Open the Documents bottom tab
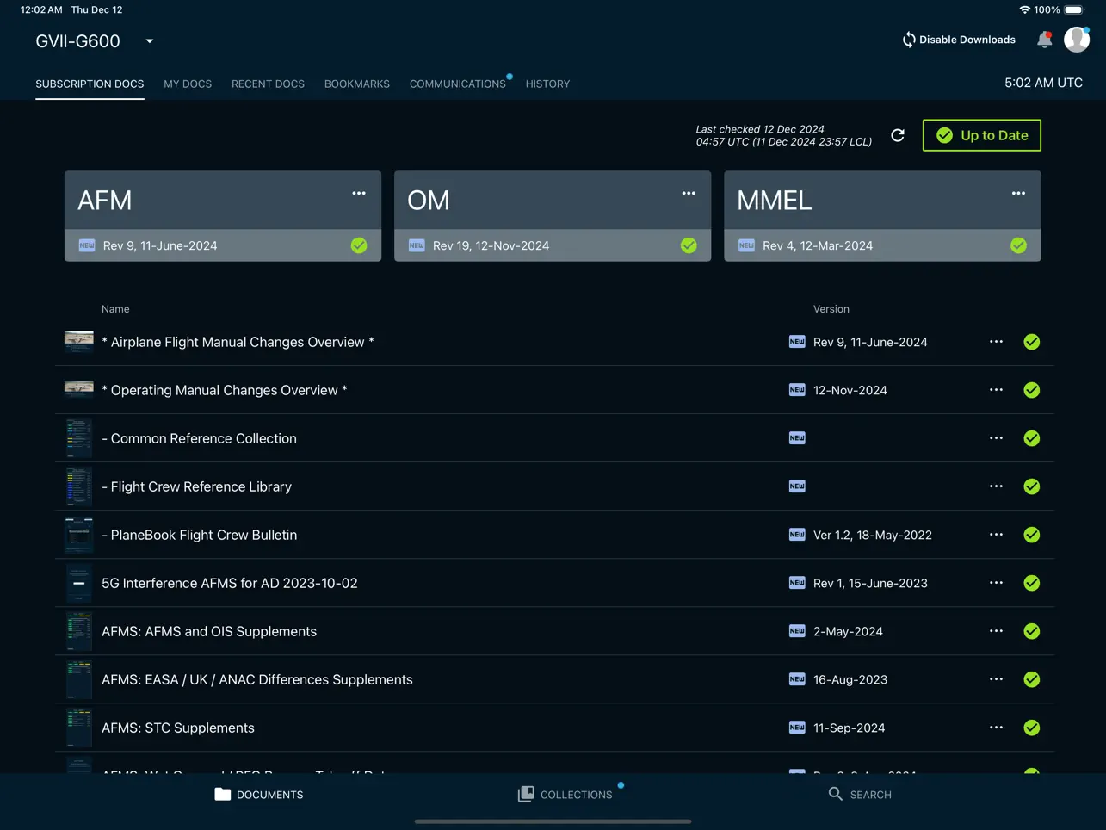The image size is (1106, 830). coord(259,794)
